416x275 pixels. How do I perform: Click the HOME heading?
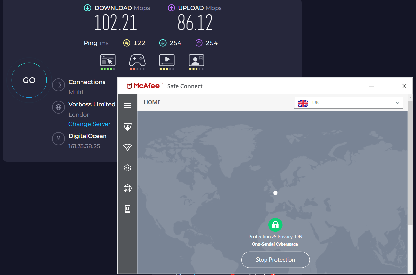[x=152, y=102]
